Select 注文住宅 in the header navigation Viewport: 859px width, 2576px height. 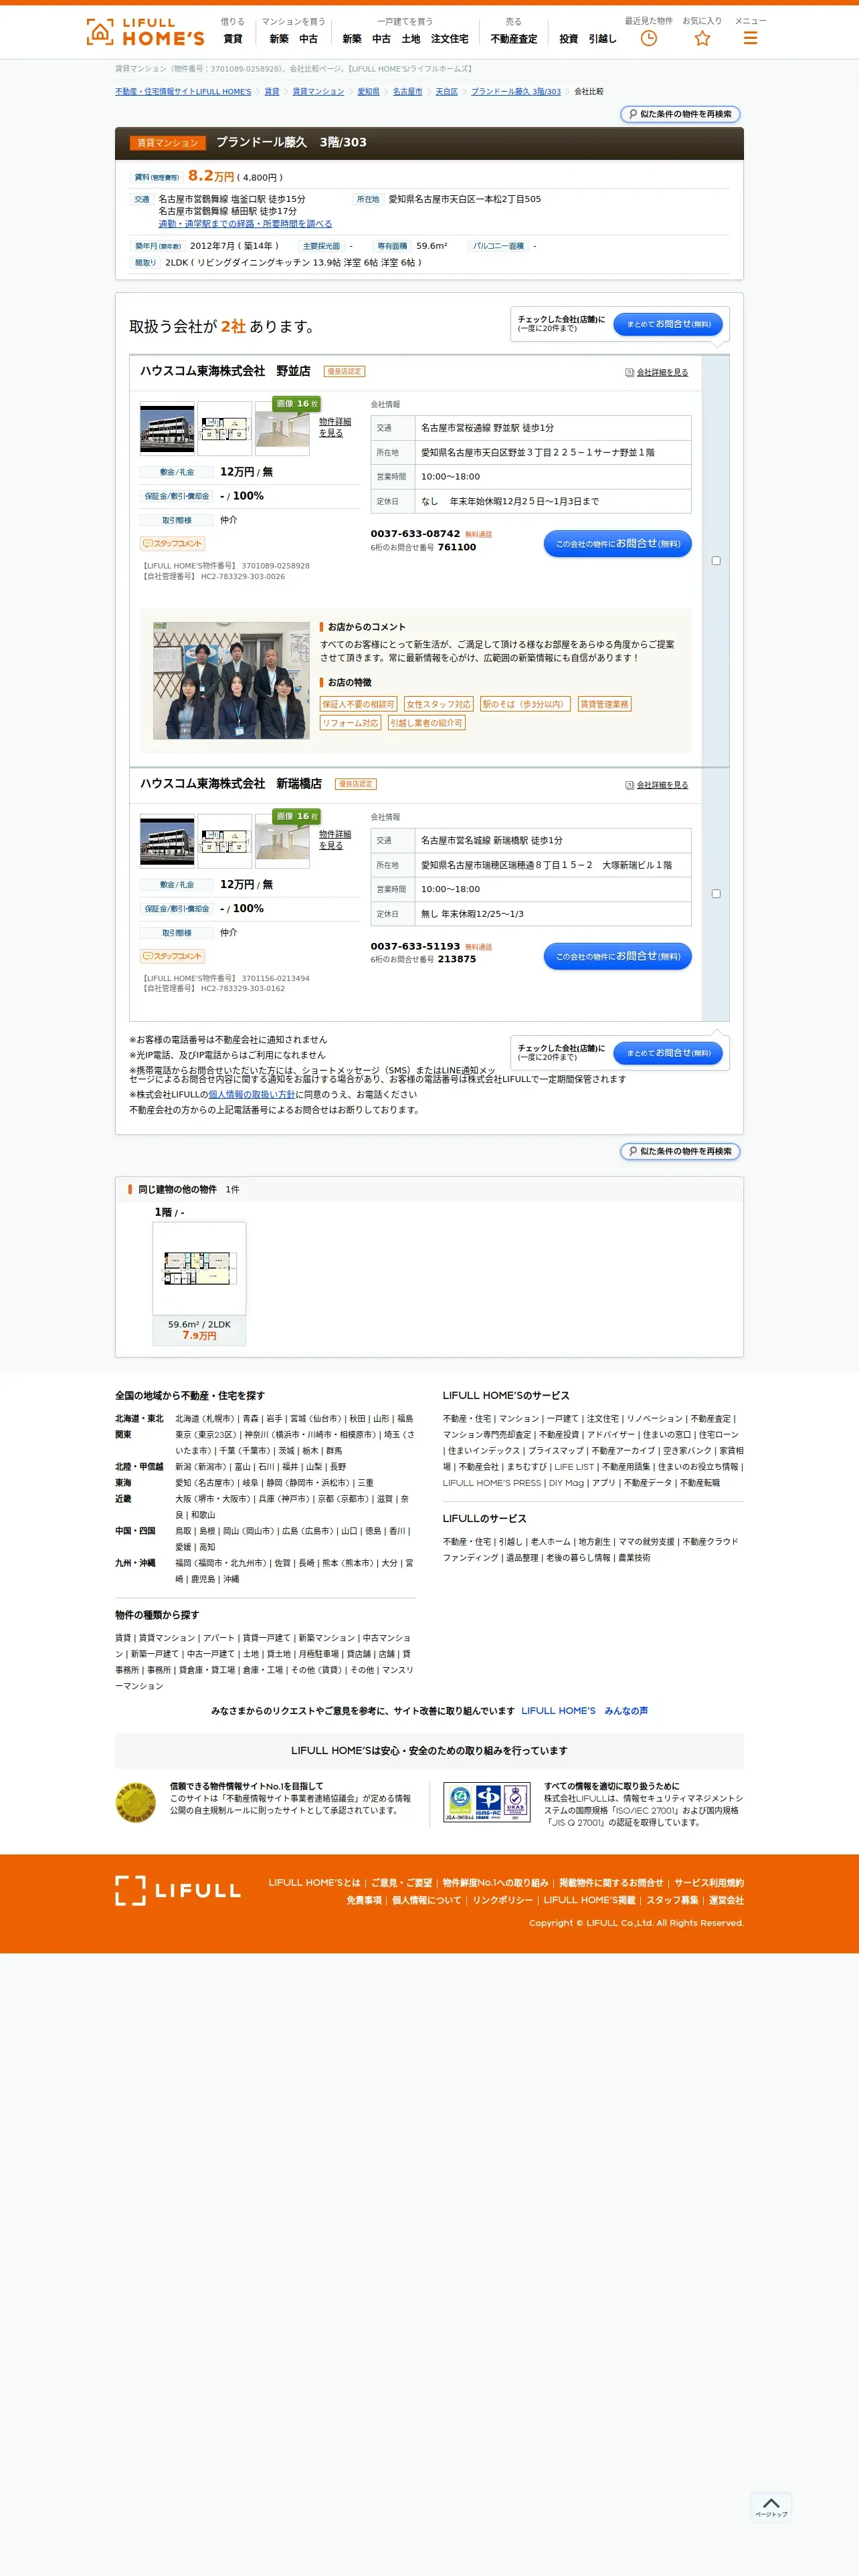pyautogui.click(x=450, y=39)
